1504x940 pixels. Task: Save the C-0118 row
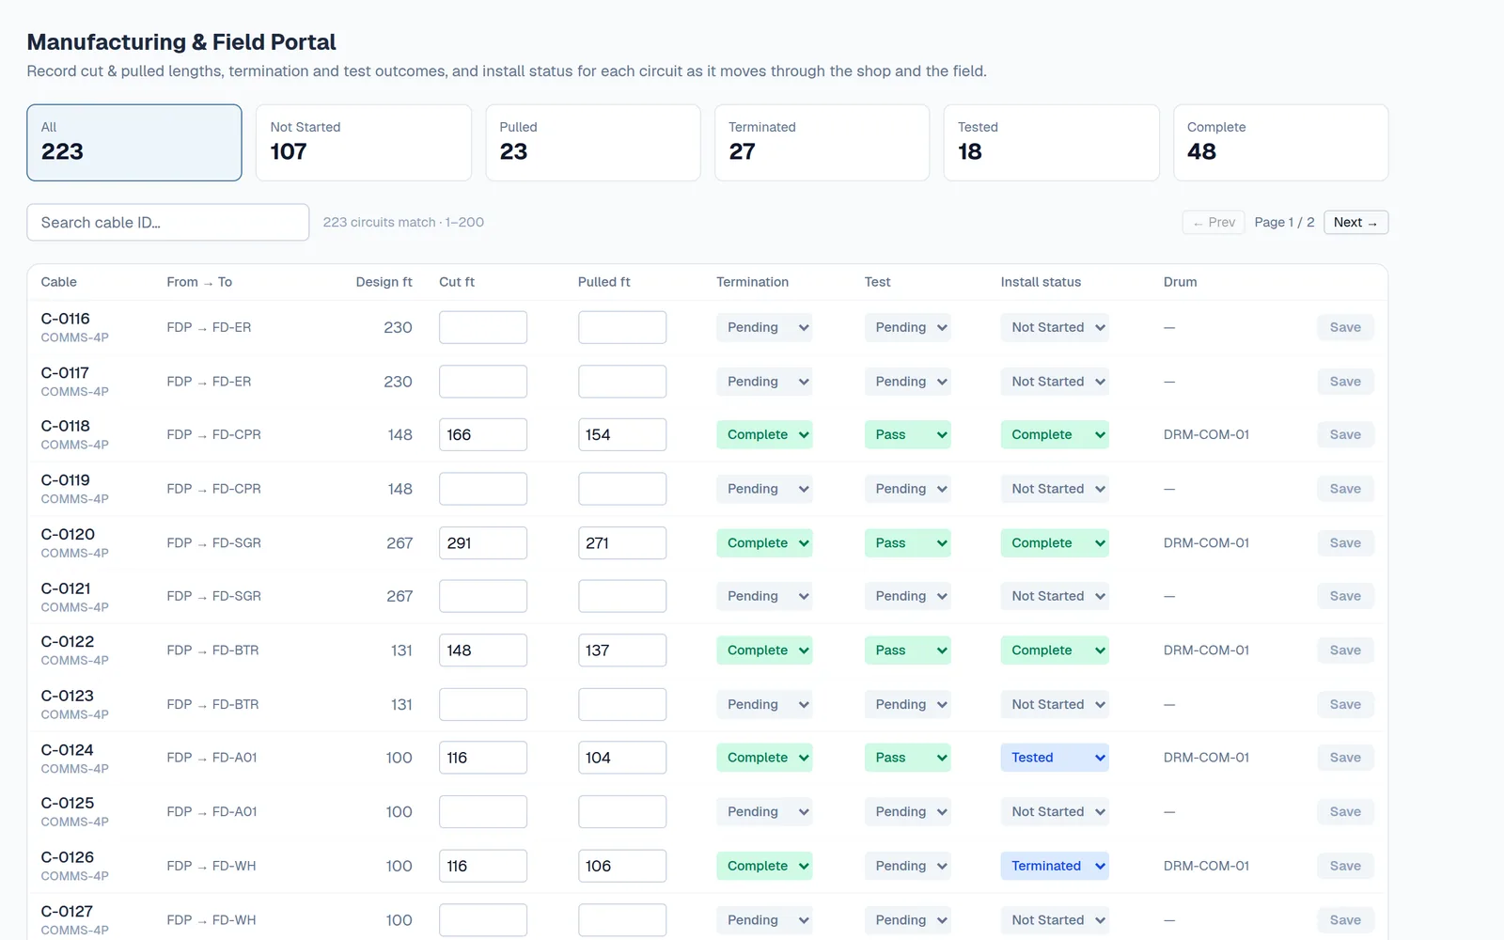tap(1345, 434)
